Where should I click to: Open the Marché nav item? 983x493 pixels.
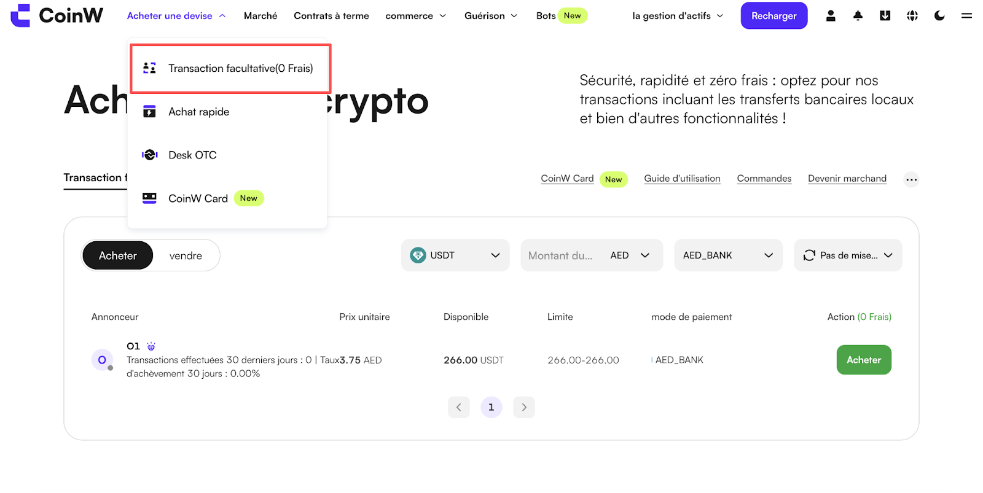[260, 16]
